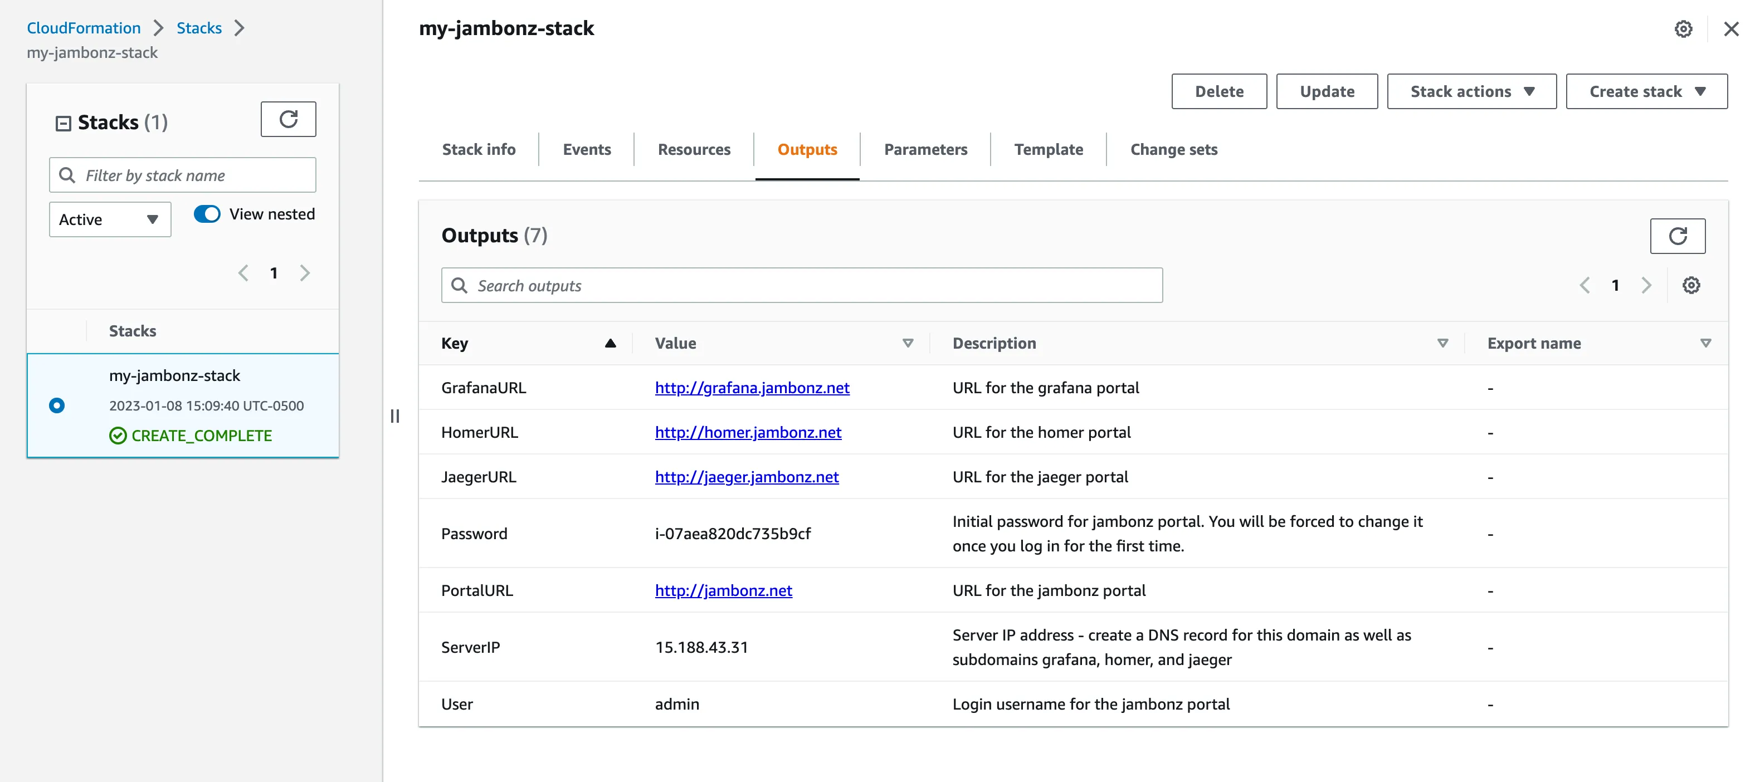Go to next page of outputs

coord(1646,285)
